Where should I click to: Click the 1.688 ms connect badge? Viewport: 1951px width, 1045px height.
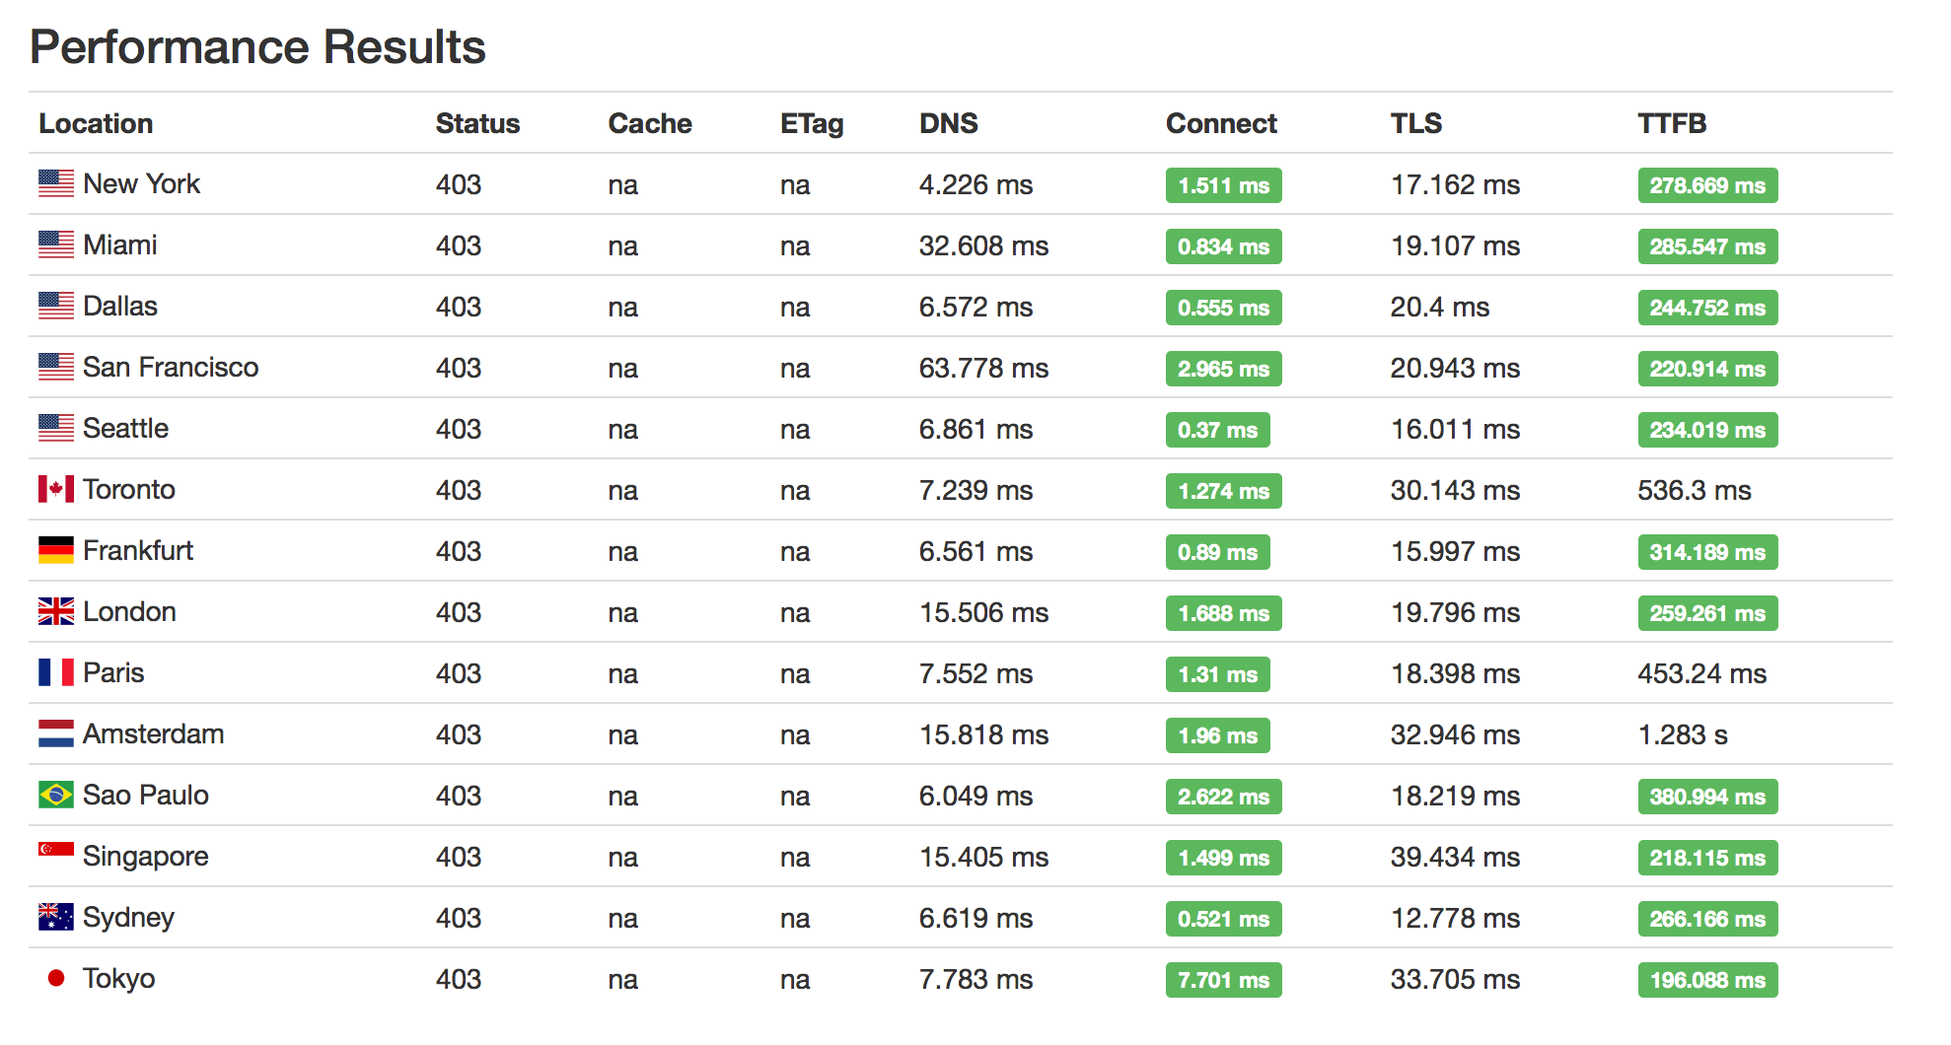point(1223,613)
